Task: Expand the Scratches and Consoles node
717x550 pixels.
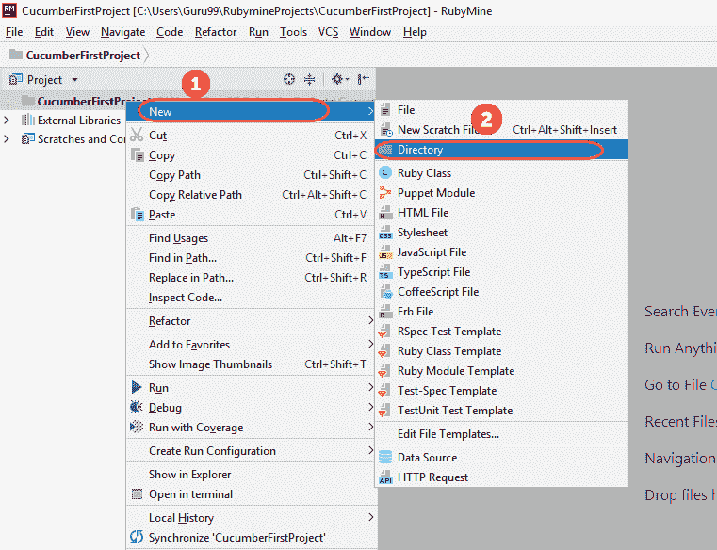Action: click(7, 138)
